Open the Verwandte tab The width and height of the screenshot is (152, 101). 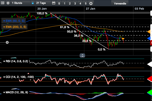coord(120,4)
